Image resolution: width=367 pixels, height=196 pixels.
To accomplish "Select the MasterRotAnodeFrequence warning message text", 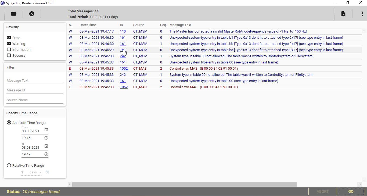I will pos(238,31).
